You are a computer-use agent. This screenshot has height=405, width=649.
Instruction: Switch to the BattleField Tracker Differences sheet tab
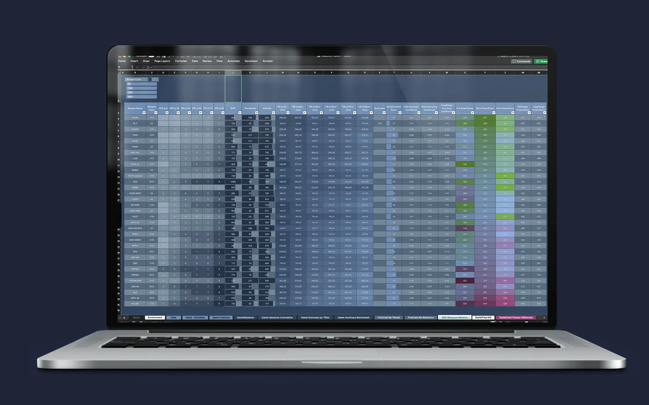[x=516, y=318]
